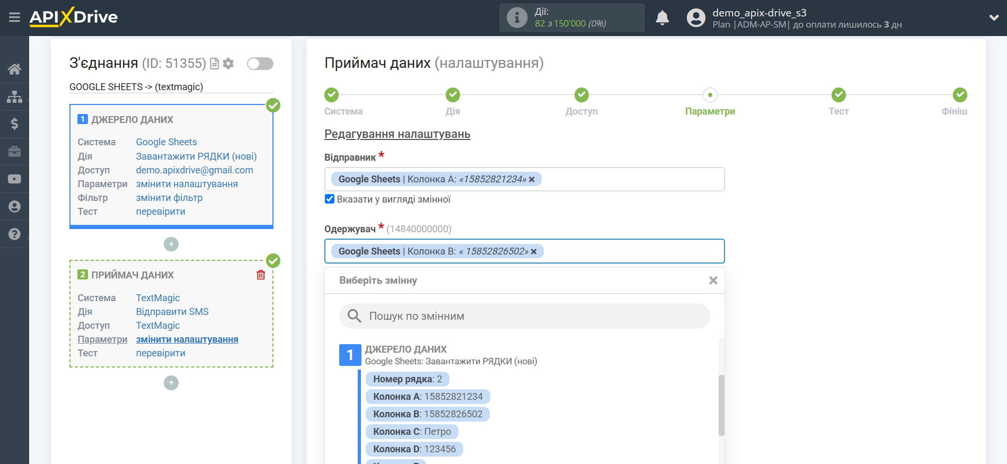Add step below data source block

(171, 244)
